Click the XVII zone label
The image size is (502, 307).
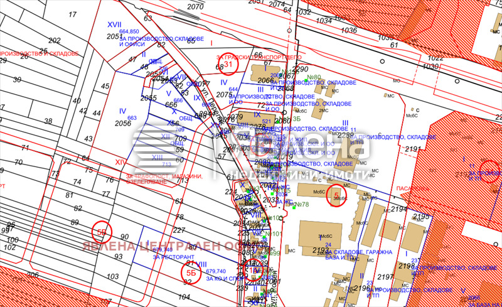(114, 24)
